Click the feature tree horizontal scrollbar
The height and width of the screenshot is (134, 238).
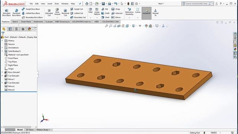click(x=17, y=127)
